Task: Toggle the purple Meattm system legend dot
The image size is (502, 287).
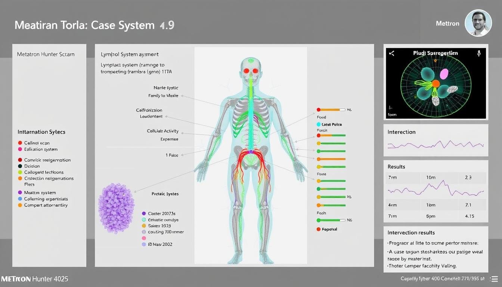Action: tap(20, 192)
